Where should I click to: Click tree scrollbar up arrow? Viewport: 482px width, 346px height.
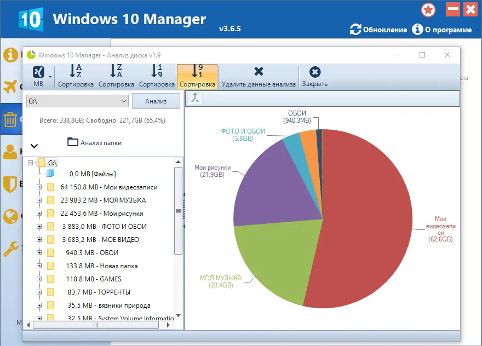point(179,162)
